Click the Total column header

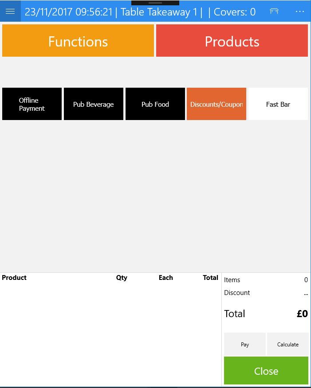[210, 278]
